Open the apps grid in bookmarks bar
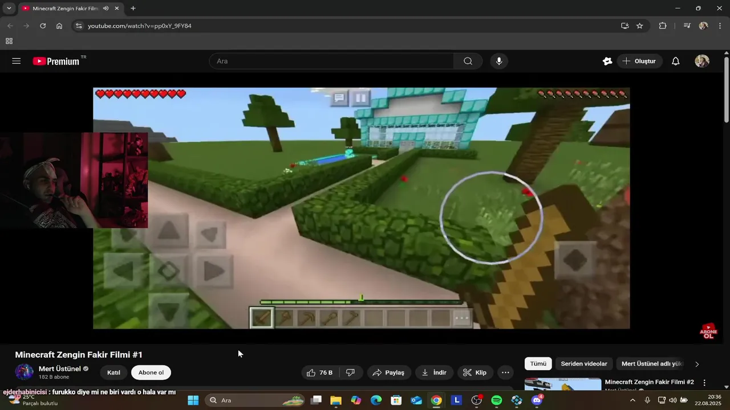 pos(9,41)
